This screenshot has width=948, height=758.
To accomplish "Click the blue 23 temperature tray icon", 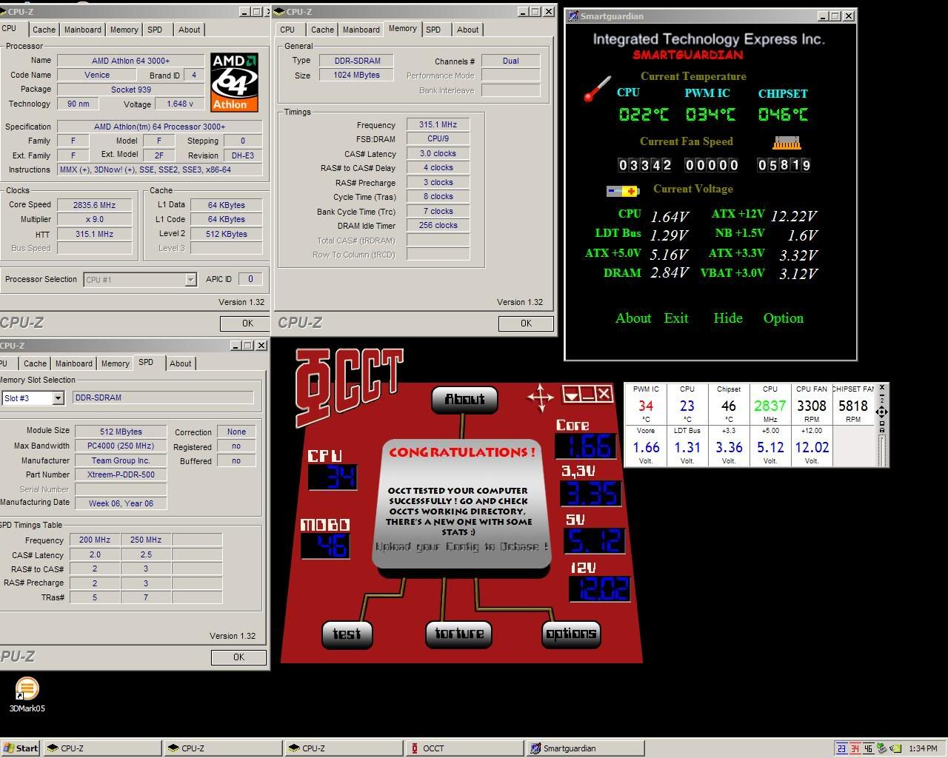I will pyautogui.click(x=841, y=748).
